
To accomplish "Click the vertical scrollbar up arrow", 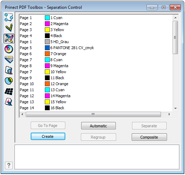I will coord(175,18).
